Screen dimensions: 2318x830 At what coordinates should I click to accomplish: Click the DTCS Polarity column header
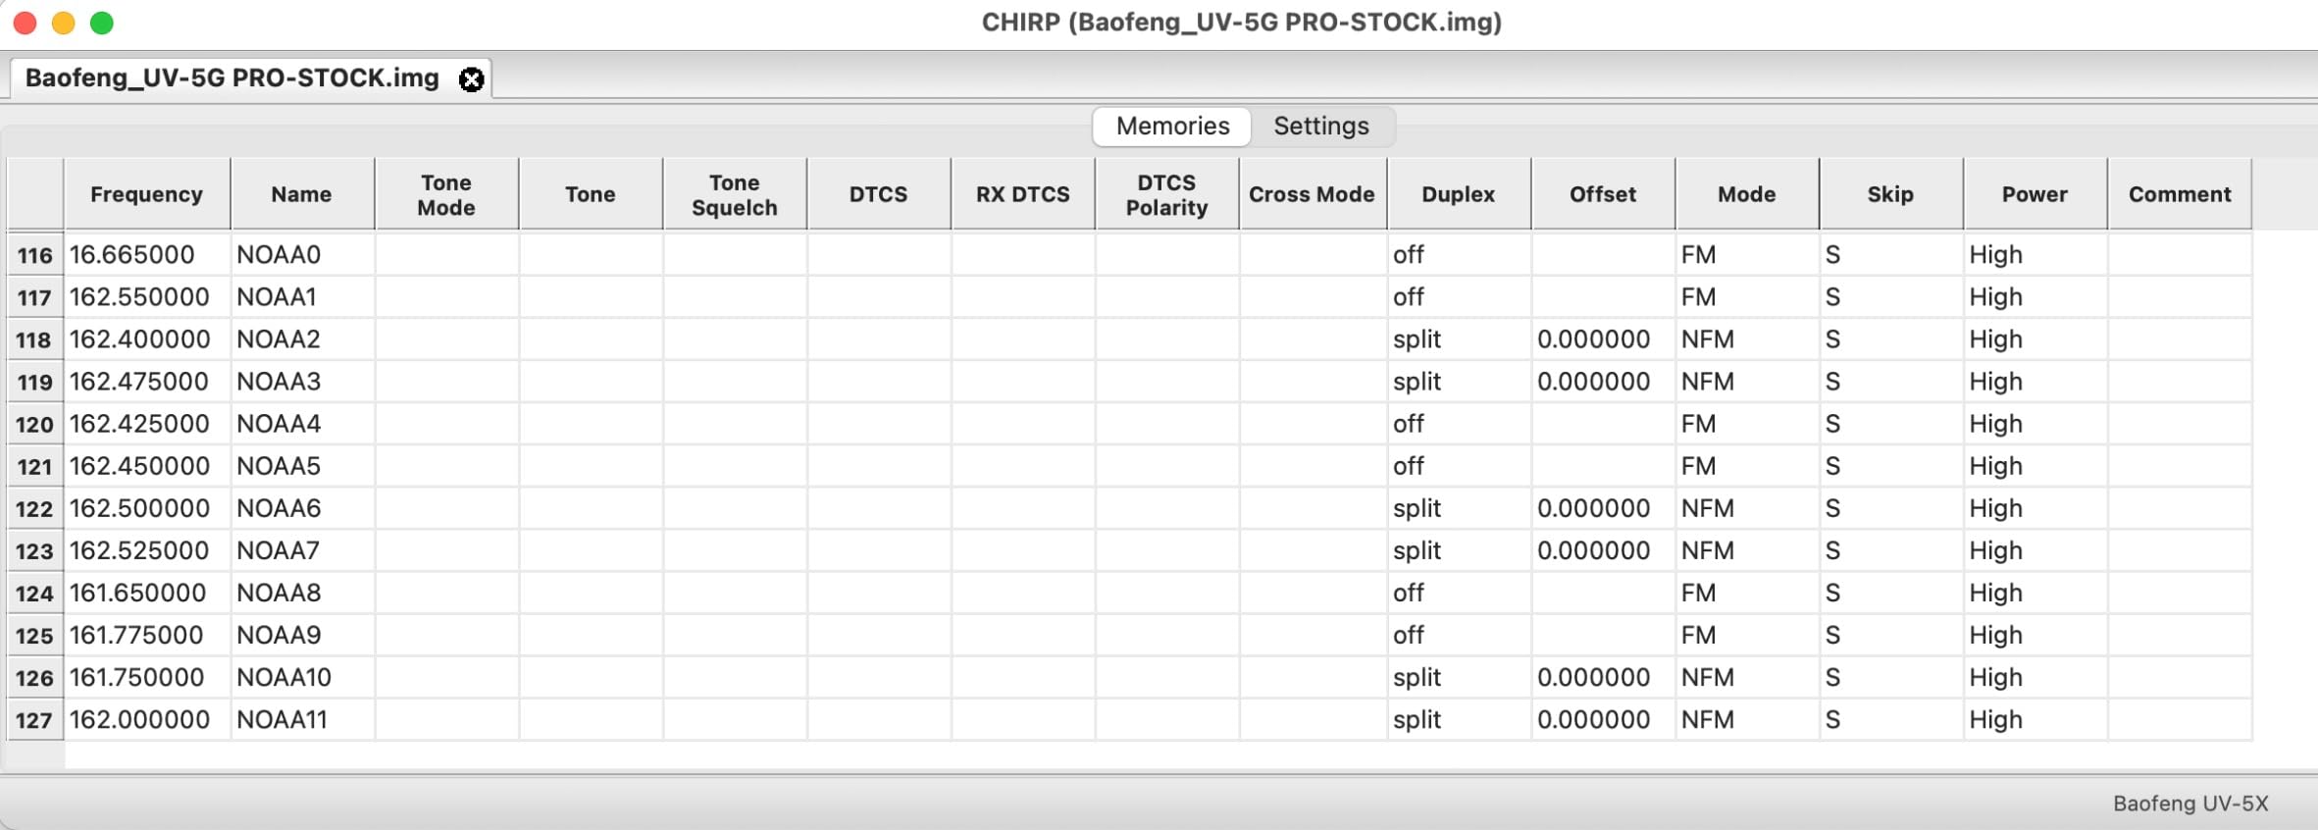click(x=1166, y=194)
